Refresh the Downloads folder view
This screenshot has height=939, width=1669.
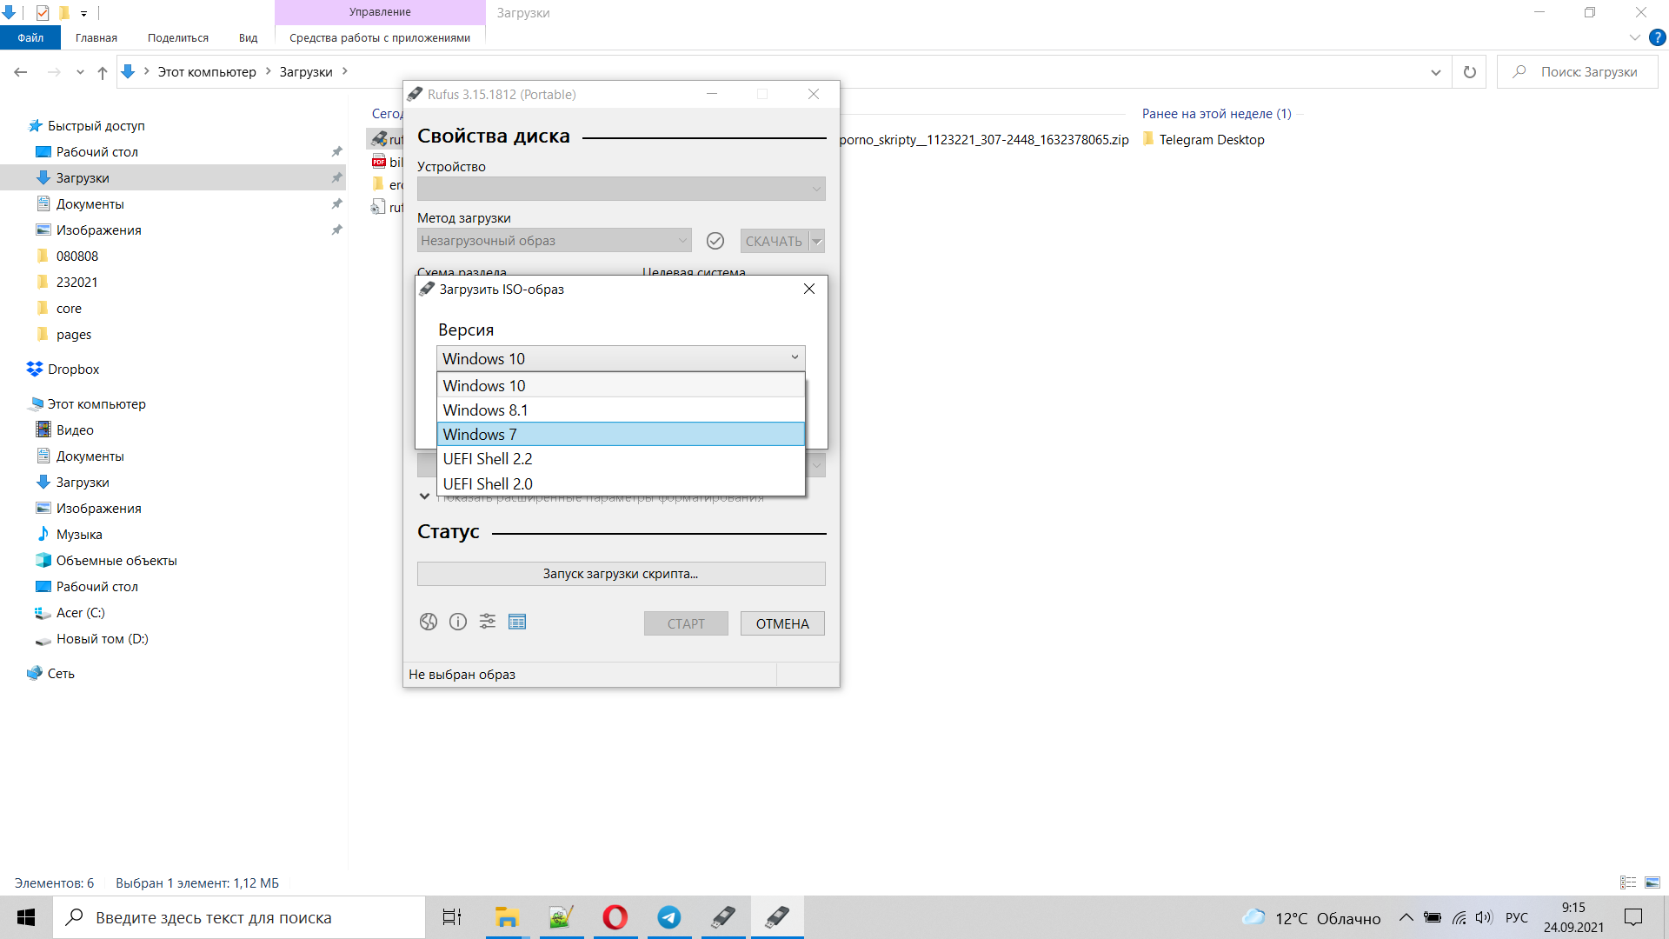pos(1470,72)
